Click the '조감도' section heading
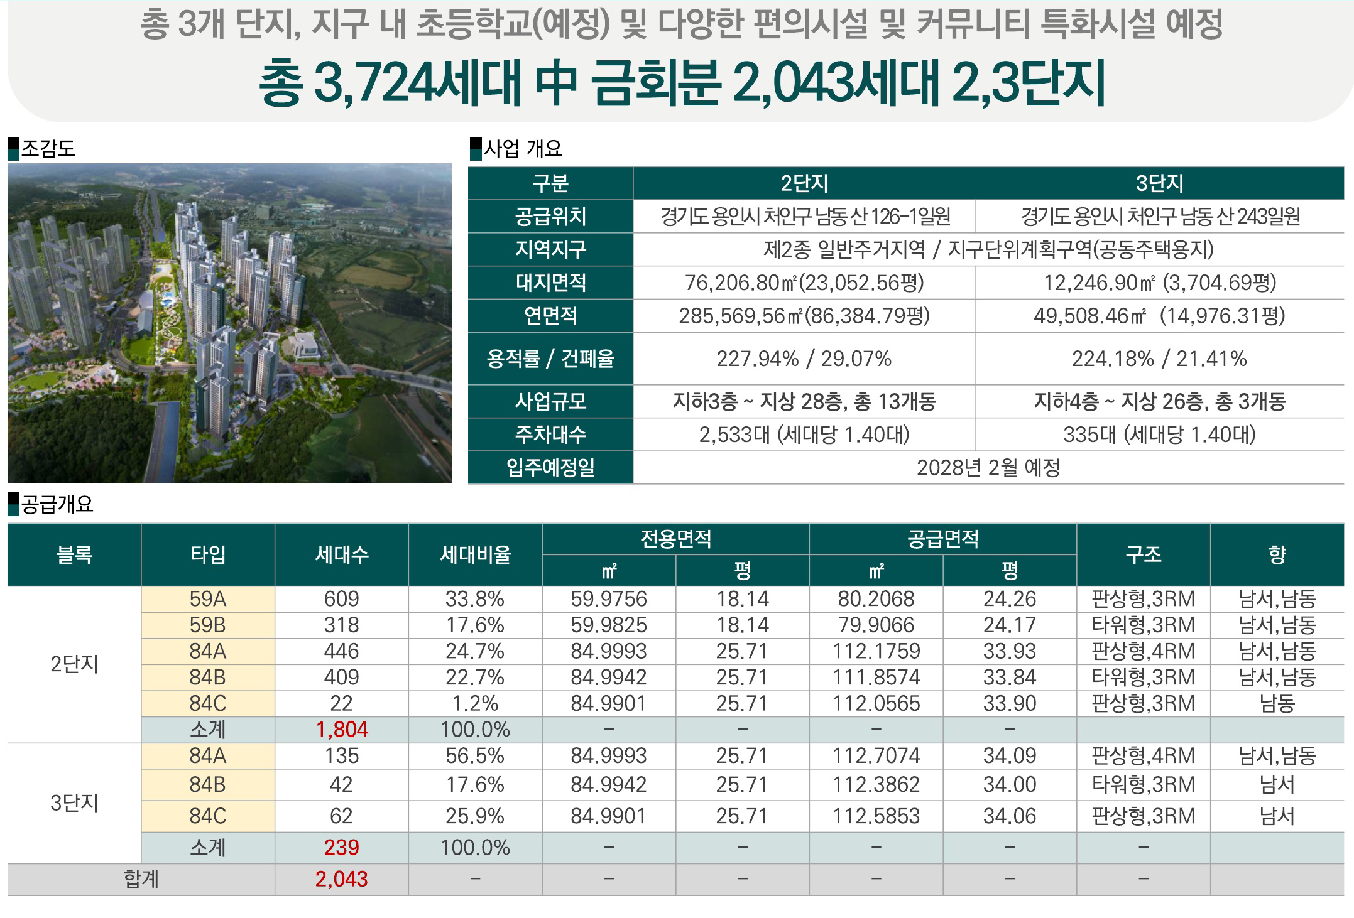 [48, 148]
